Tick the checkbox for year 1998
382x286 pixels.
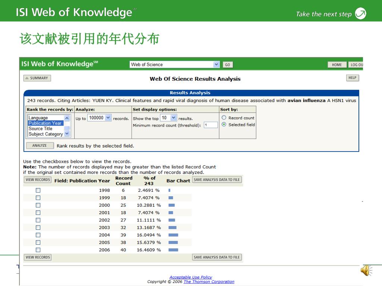[38, 190]
